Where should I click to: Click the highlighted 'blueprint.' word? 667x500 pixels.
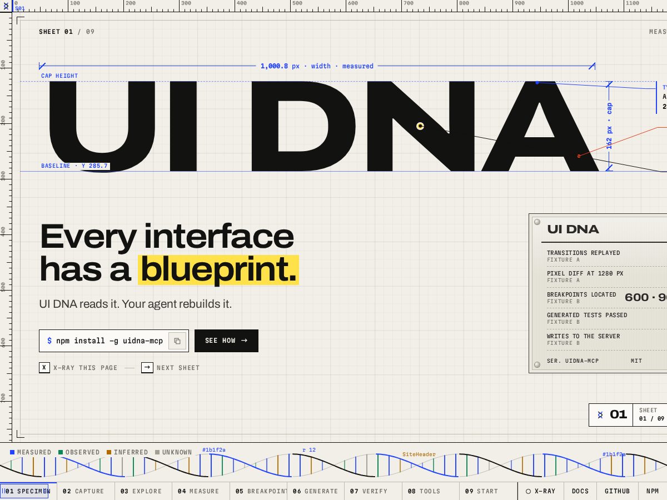[218, 270]
